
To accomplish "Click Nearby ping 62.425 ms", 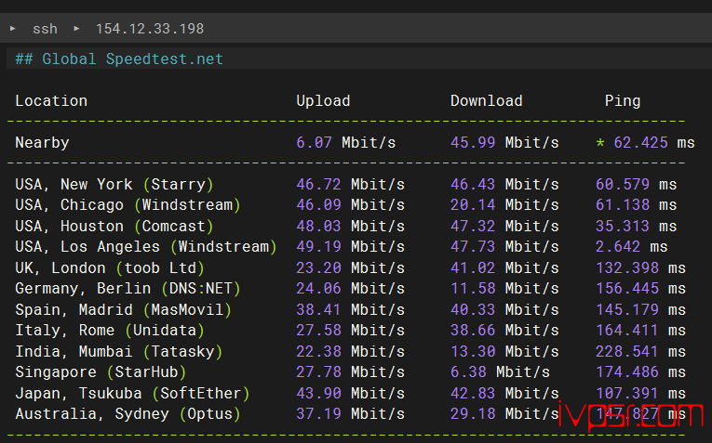I will point(654,143).
